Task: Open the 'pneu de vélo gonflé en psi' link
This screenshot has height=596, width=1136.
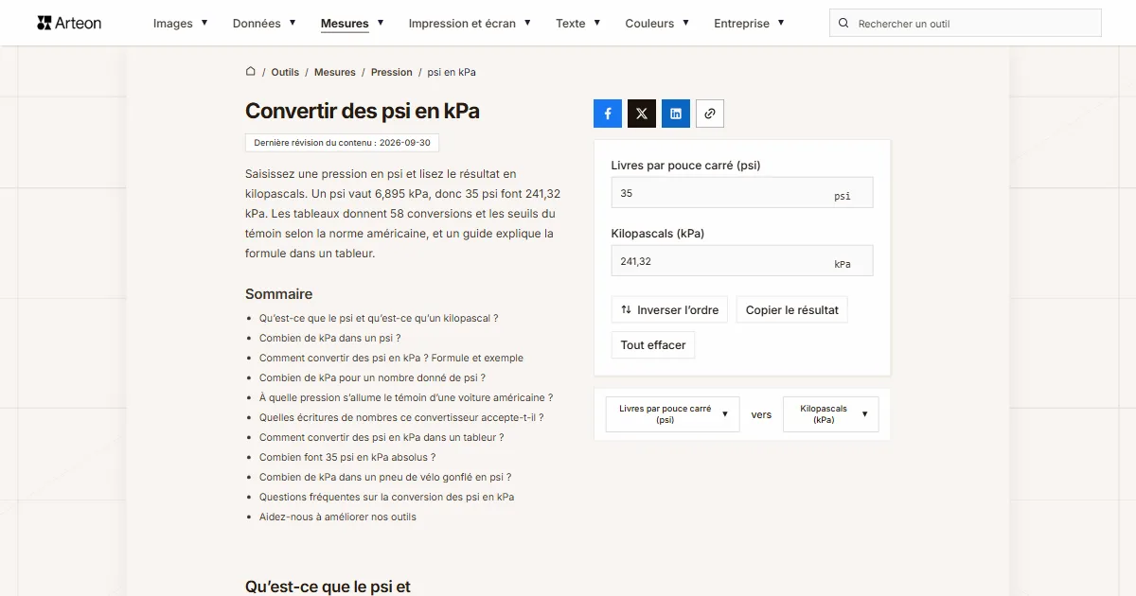Action: [x=385, y=477]
